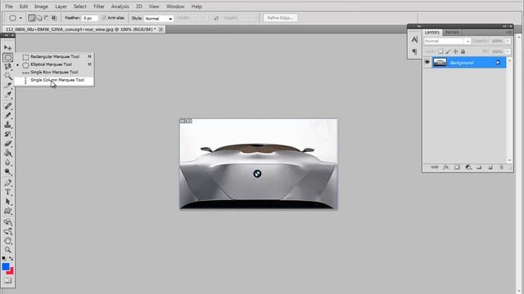Image resolution: width=524 pixels, height=294 pixels.
Task: Choose Subtract from selection mode
Action: [47, 18]
